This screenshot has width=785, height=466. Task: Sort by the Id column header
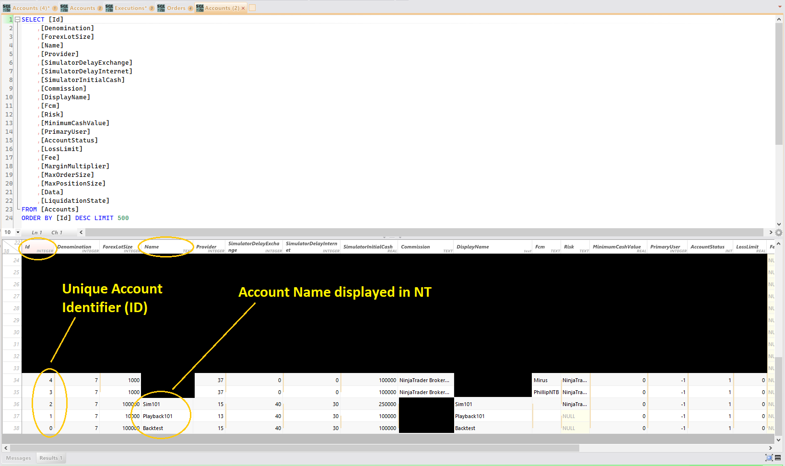point(39,247)
